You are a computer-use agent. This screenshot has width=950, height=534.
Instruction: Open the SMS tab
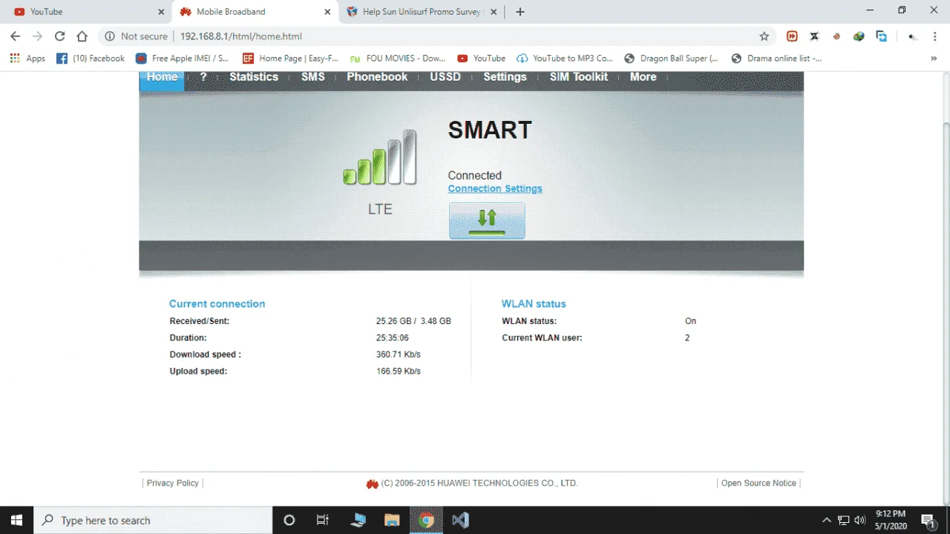pos(313,77)
